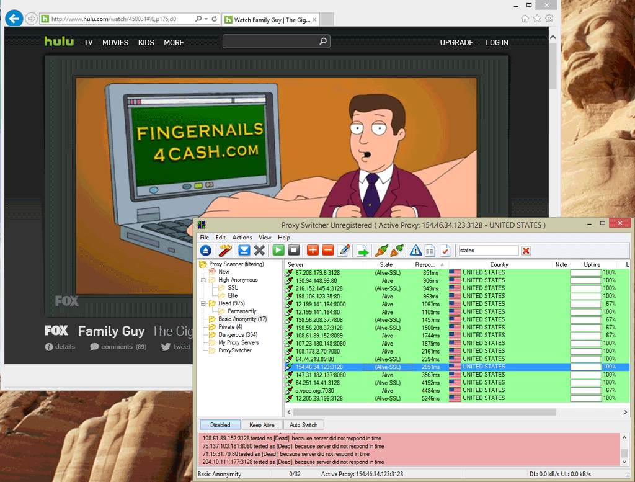
Task: Sort by the Note column header
Action: [x=561, y=264]
